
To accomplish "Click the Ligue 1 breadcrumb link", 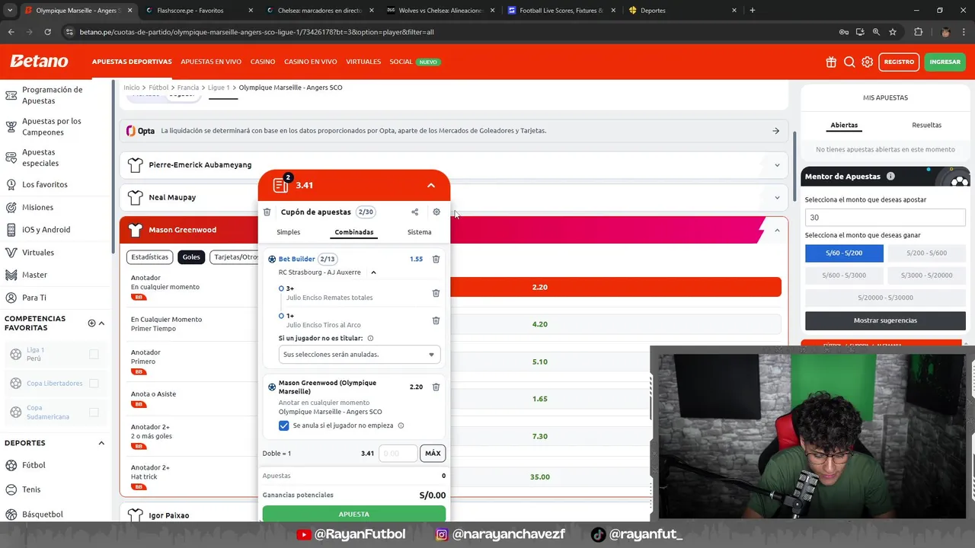I will (219, 88).
